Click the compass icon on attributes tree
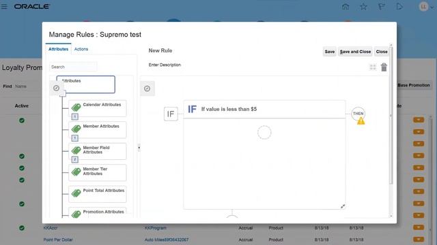The image size is (437, 245). (x=56, y=88)
